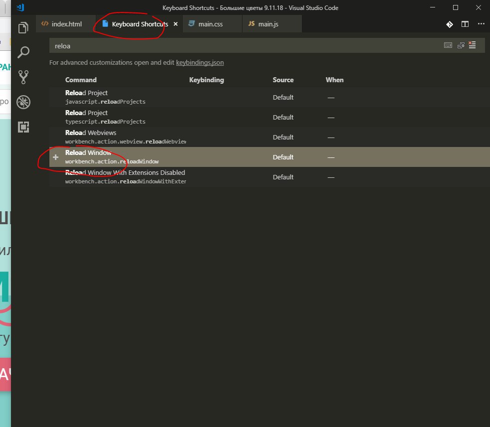Select Reload Window With Extensions Disabled row

click(x=269, y=177)
